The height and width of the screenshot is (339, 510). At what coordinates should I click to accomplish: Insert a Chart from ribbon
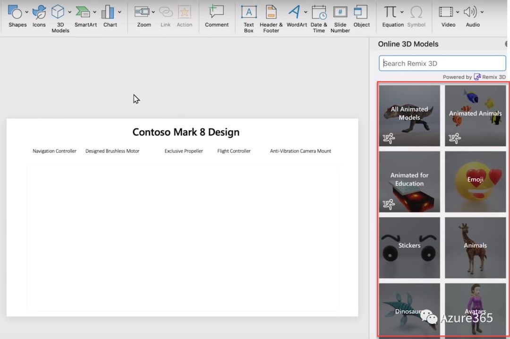109,16
